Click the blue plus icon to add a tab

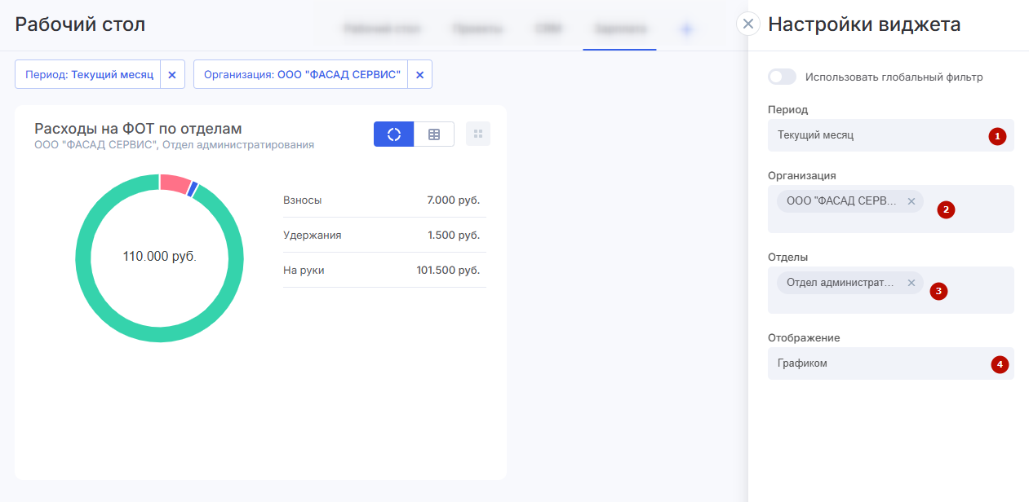[x=686, y=29]
